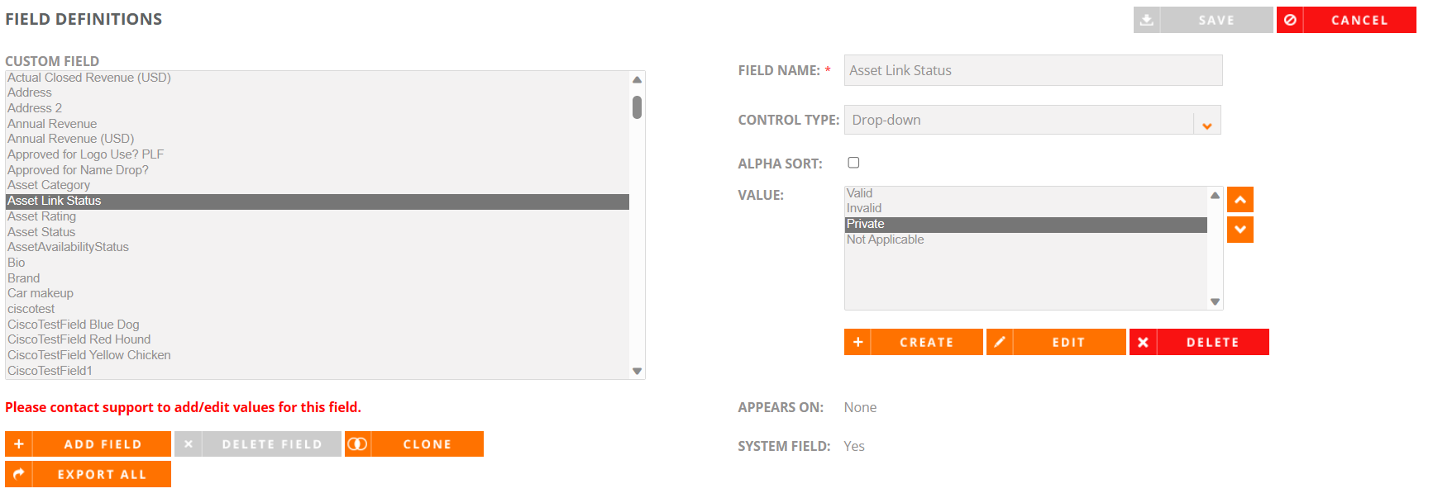Click the EDIT value button
Viewport: 1433px width, 498px height.
pos(1056,342)
